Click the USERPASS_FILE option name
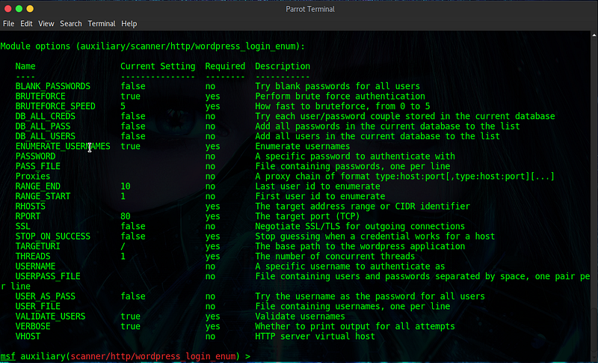Screen dimensions: 598x363 pyautogui.click(x=48, y=276)
